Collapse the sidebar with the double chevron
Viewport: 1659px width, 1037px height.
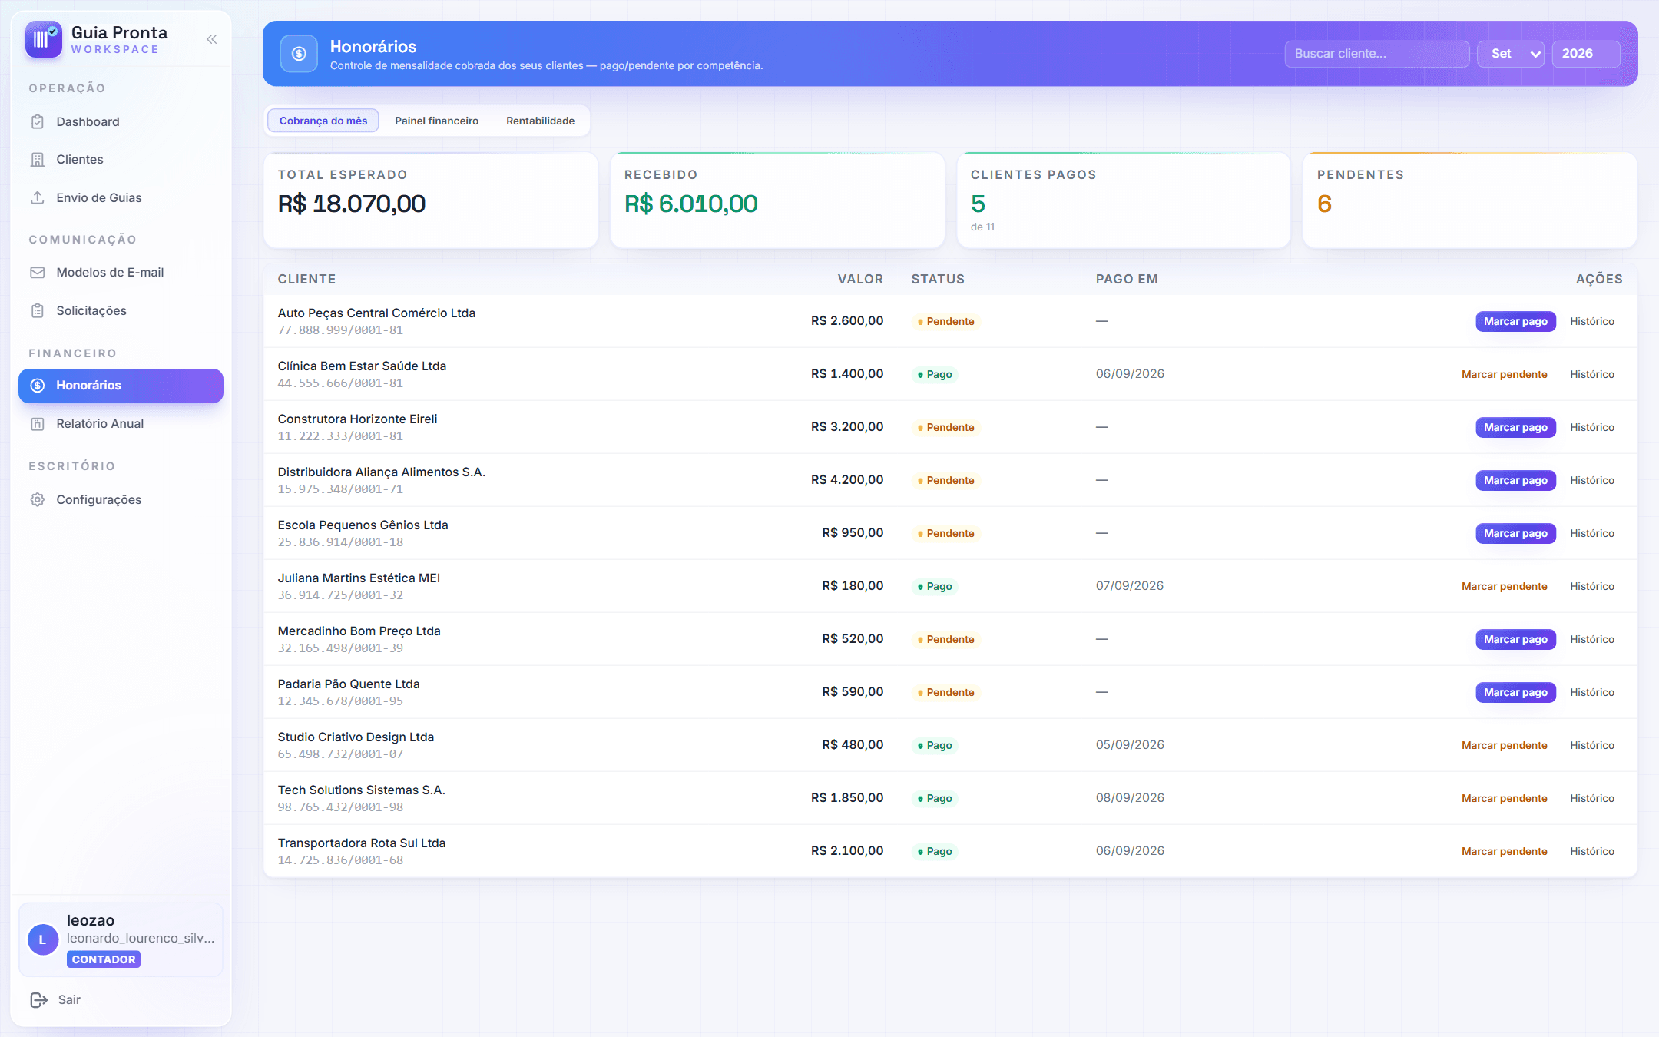point(211,39)
